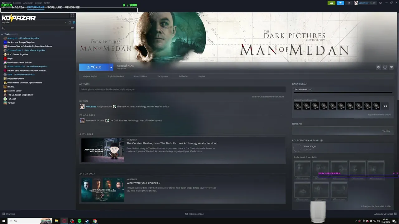Open notifications bell icon
The height and width of the screenshot is (224, 399).
tap(349, 3)
